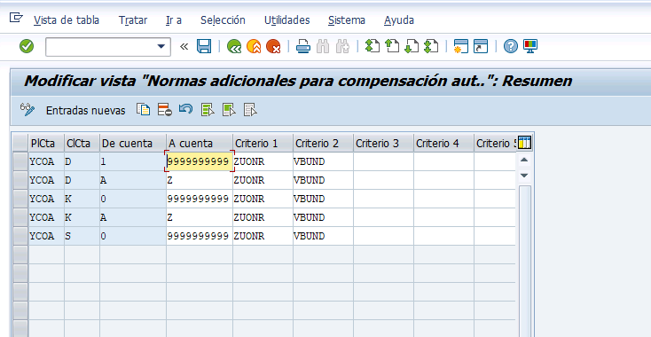Viewport: 651px width, 337px height.
Task: Open the Utilidades menu
Action: 286,20
